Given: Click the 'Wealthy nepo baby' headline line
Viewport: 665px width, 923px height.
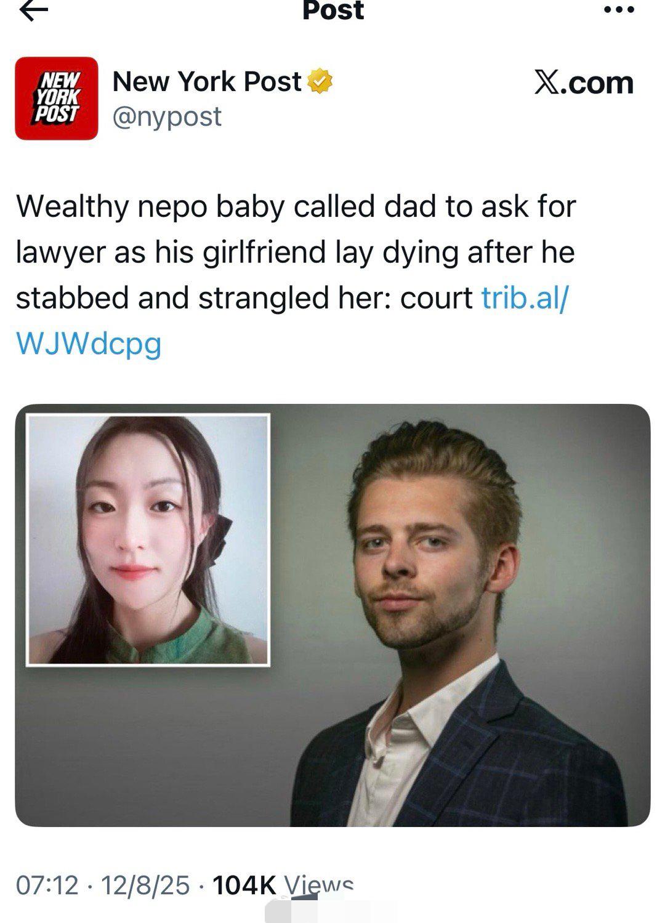Looking at the screenshot, I should tap(296, 207).
